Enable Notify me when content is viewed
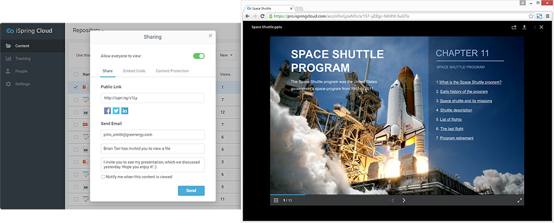The height and width of the screenshot is (223, 554). [103, 177]
